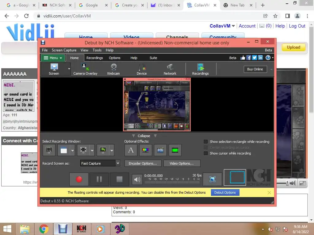Click Log Out link on VidLii
This screenshot has width=314, height=235.
pos(297,26)
